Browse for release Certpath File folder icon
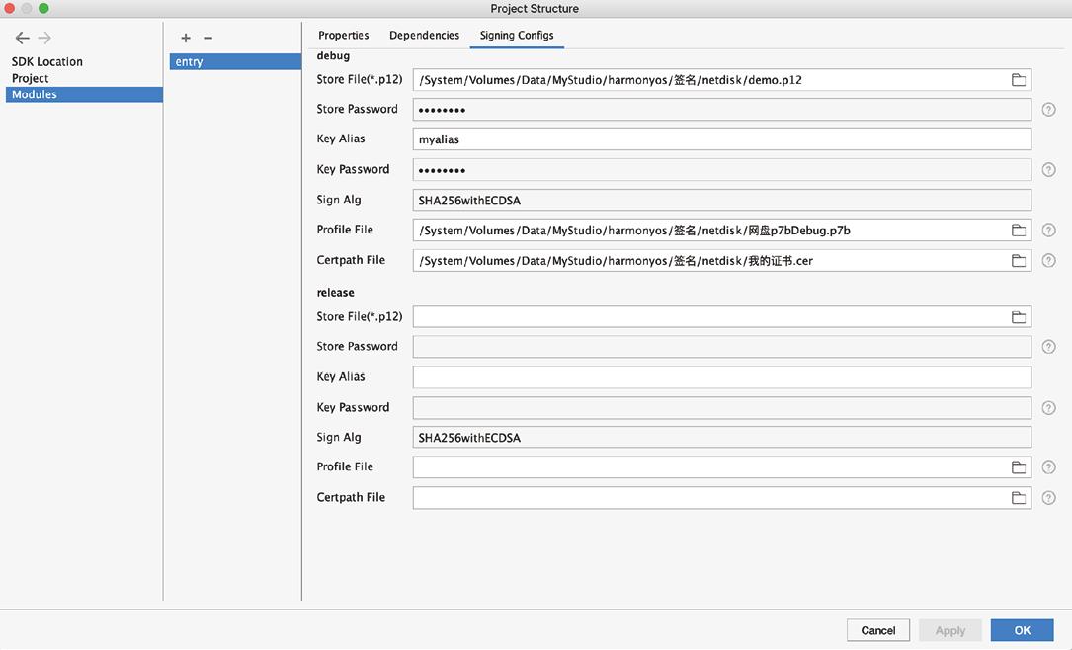 tap(1018, 498)
